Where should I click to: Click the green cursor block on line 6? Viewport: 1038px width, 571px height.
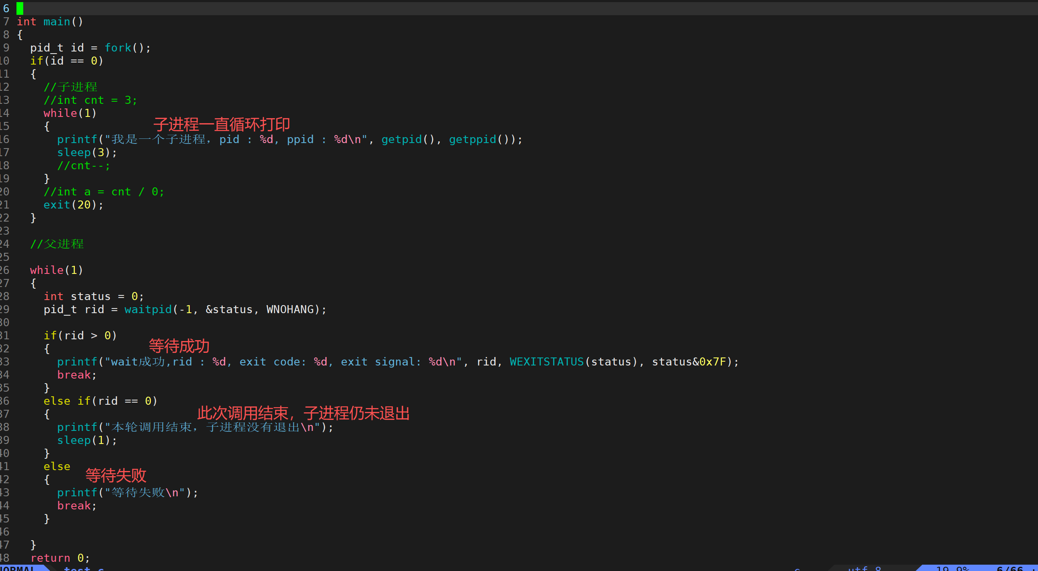20,8
